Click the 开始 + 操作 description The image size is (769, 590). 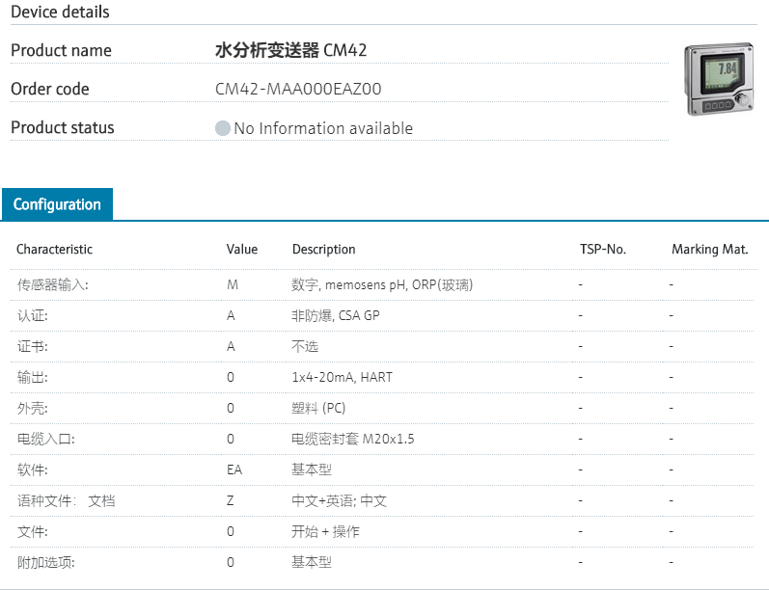(325, 532)
